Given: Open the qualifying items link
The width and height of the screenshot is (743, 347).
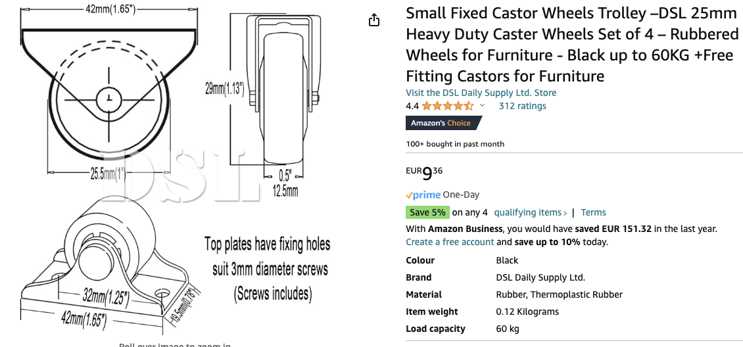Looking at the screenshot, I should (x=528, y=212).
